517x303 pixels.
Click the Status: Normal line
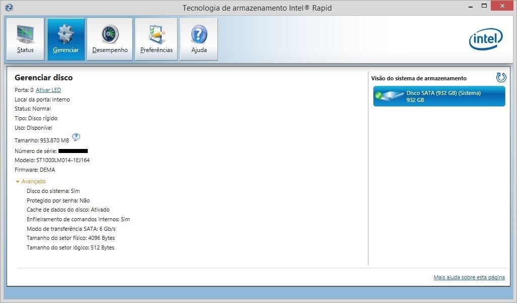(33, 109)
